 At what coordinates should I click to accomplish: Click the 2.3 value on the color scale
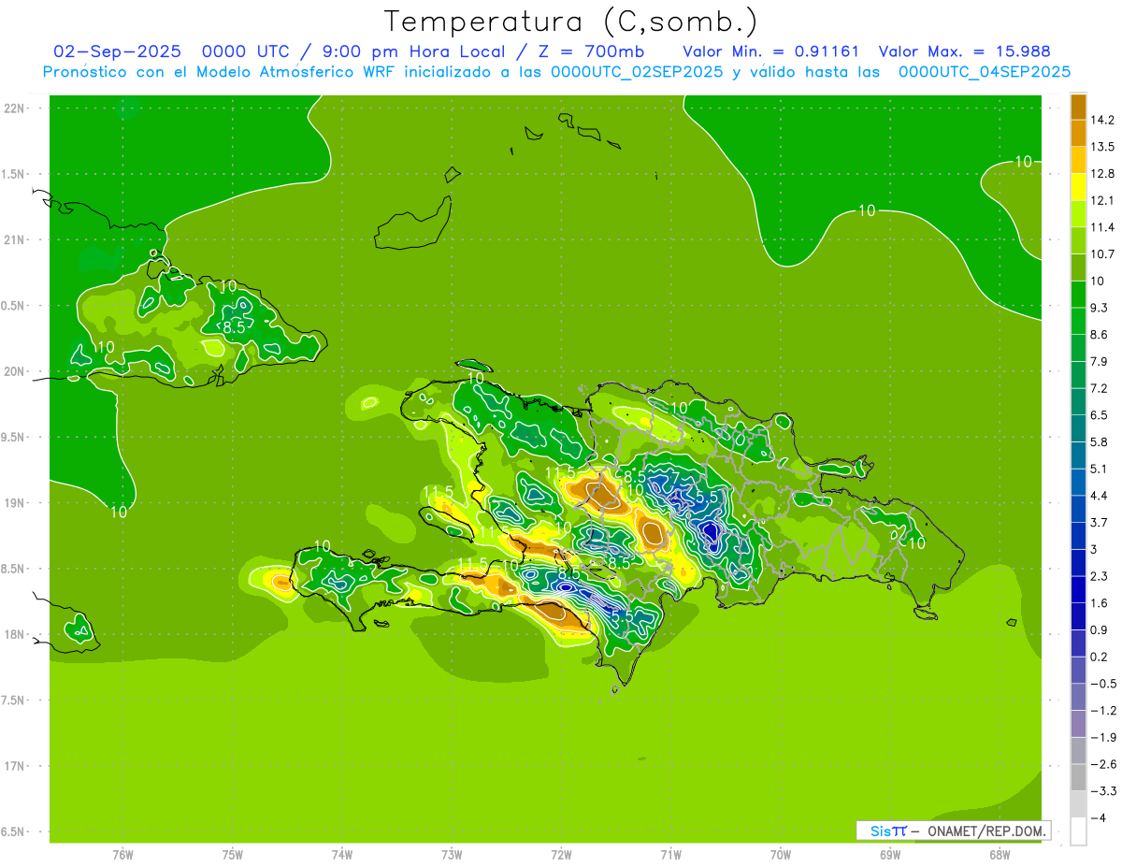[x=1100, y=576]
